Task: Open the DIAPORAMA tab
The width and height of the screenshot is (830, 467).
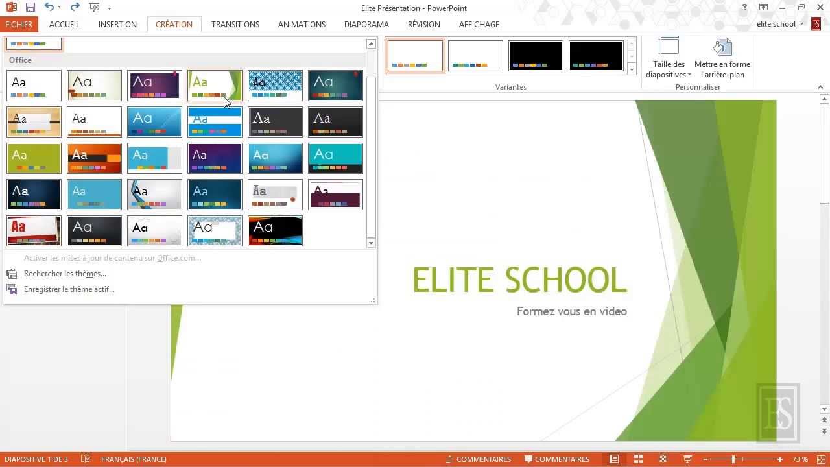Action: click(366, 24)
